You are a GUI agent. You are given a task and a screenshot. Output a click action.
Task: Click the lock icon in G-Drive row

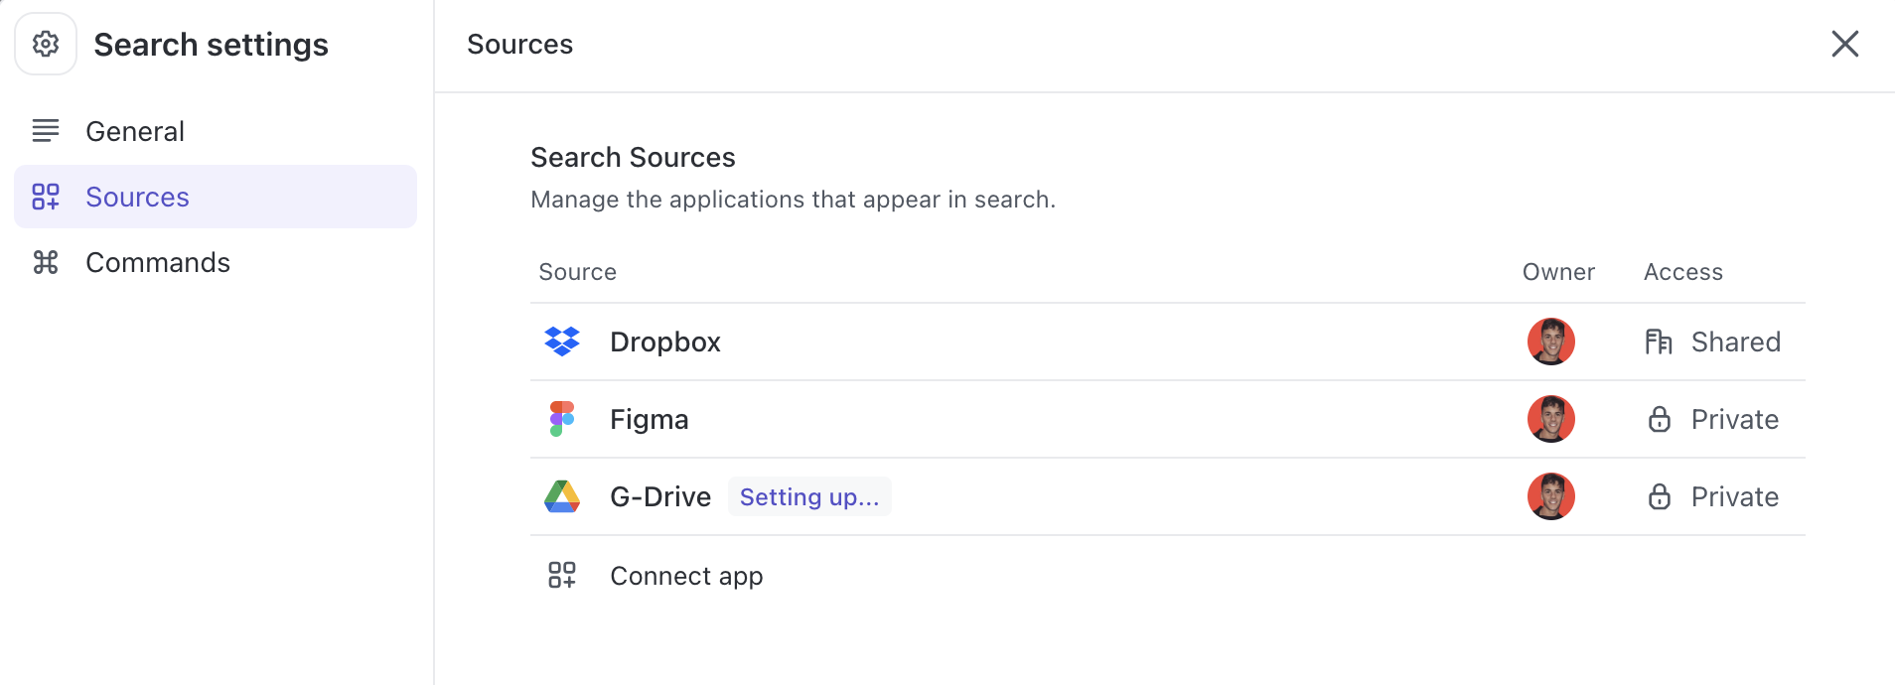click(x=1659, y=496)
